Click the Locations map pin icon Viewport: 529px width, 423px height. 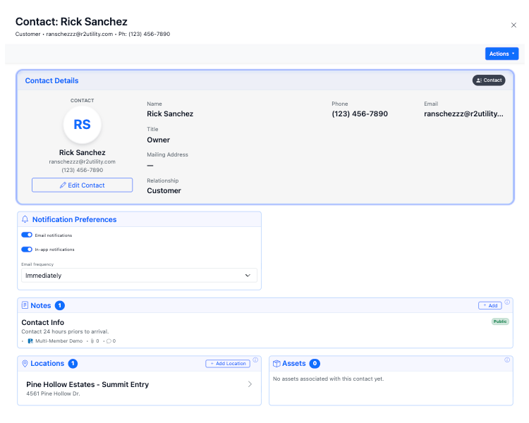point(25,364)
